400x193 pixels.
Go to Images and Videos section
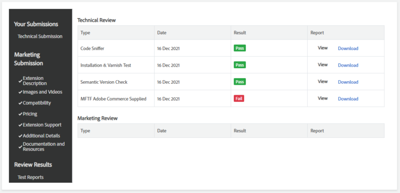42,92
